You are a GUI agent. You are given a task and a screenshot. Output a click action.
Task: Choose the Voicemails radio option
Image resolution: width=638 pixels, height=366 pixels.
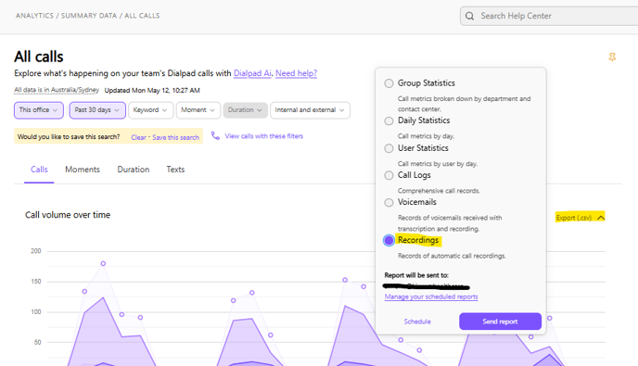[389, 203]
